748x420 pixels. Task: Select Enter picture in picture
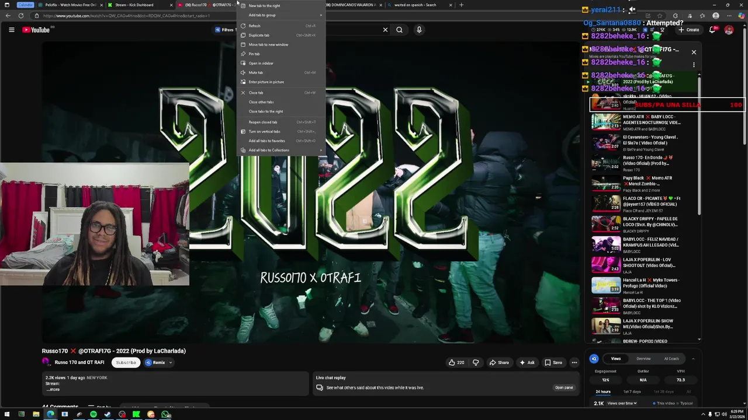[x=280, y=82]
